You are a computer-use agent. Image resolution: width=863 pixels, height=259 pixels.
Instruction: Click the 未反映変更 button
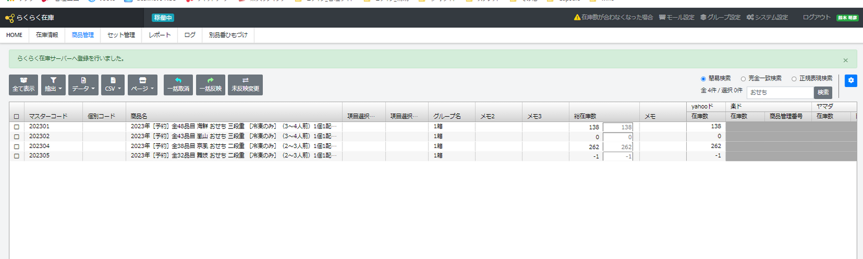245,85
